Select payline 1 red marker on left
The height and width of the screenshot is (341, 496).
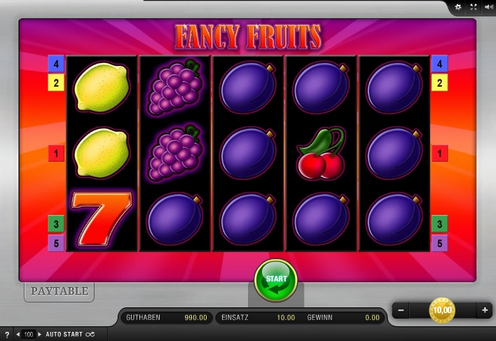(56, 153)
